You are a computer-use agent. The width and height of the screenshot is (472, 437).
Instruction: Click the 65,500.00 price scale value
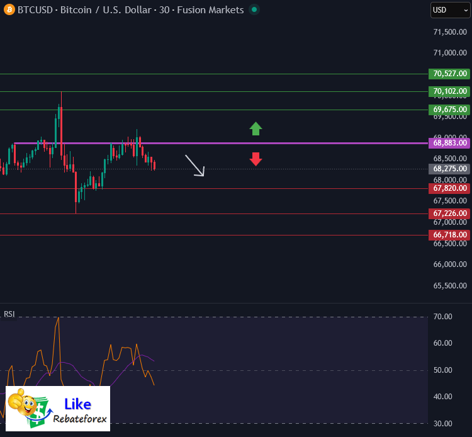(x=450, y=285)
